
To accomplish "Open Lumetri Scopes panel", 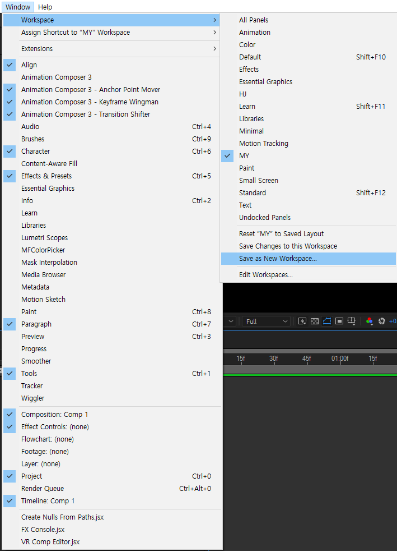I will pos(111,238).
